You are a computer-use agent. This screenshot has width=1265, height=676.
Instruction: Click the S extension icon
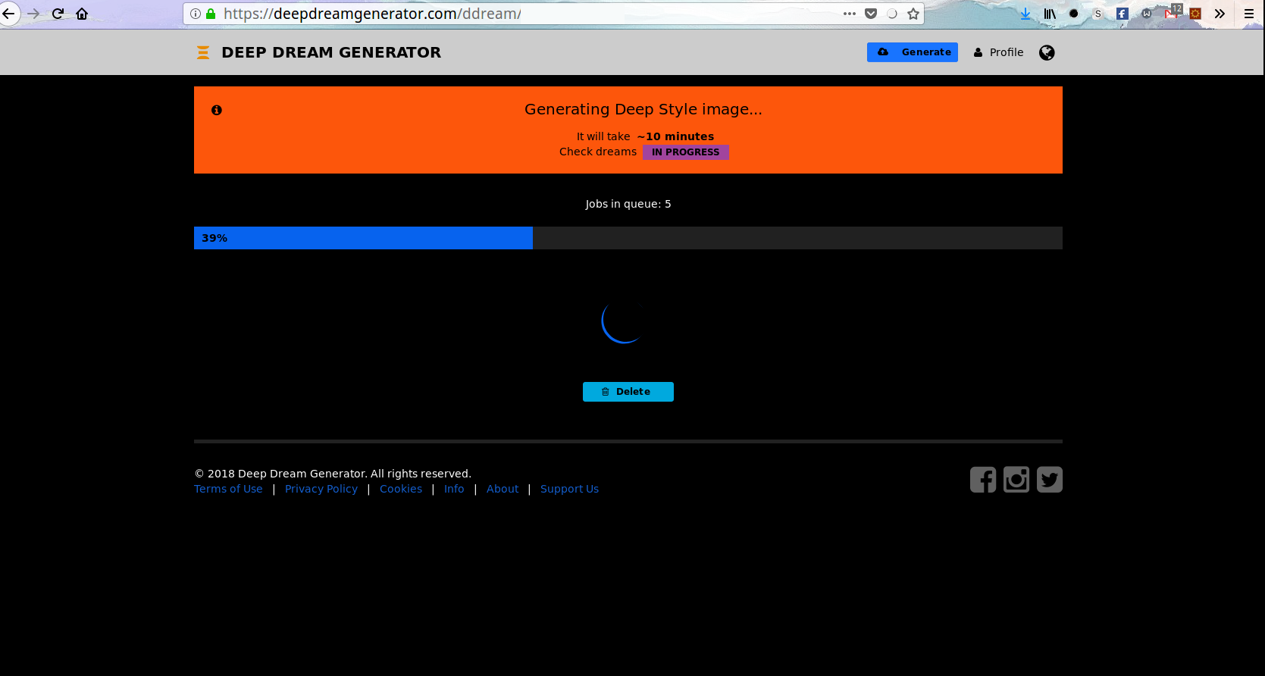point(1097,14)
